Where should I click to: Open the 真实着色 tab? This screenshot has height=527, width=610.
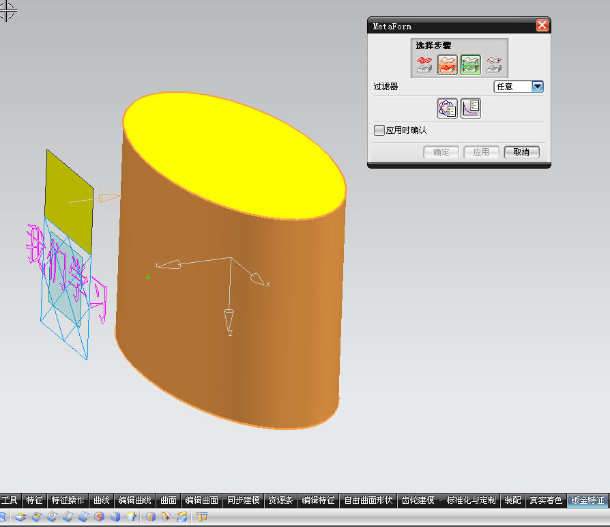[x=546, y=500]
